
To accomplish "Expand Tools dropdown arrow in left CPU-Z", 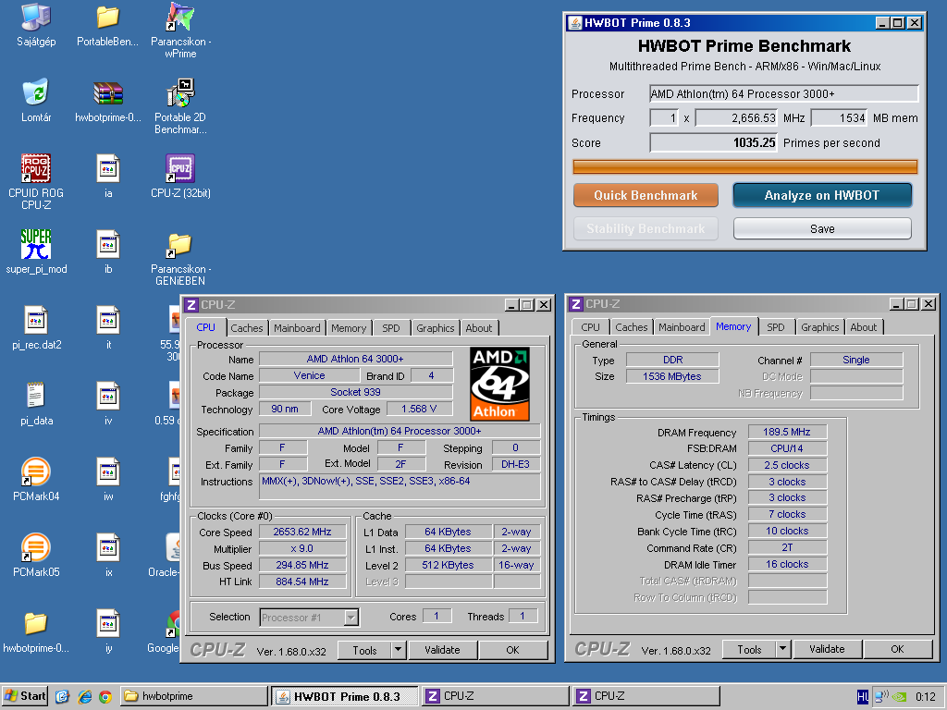I will (x=398, y=650).
